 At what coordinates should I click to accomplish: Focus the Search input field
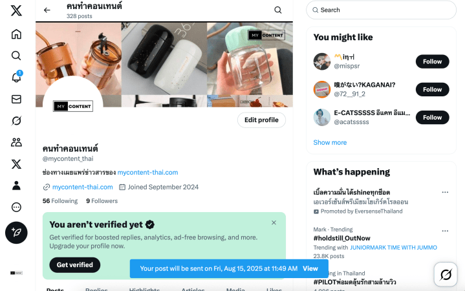[382, 10]
